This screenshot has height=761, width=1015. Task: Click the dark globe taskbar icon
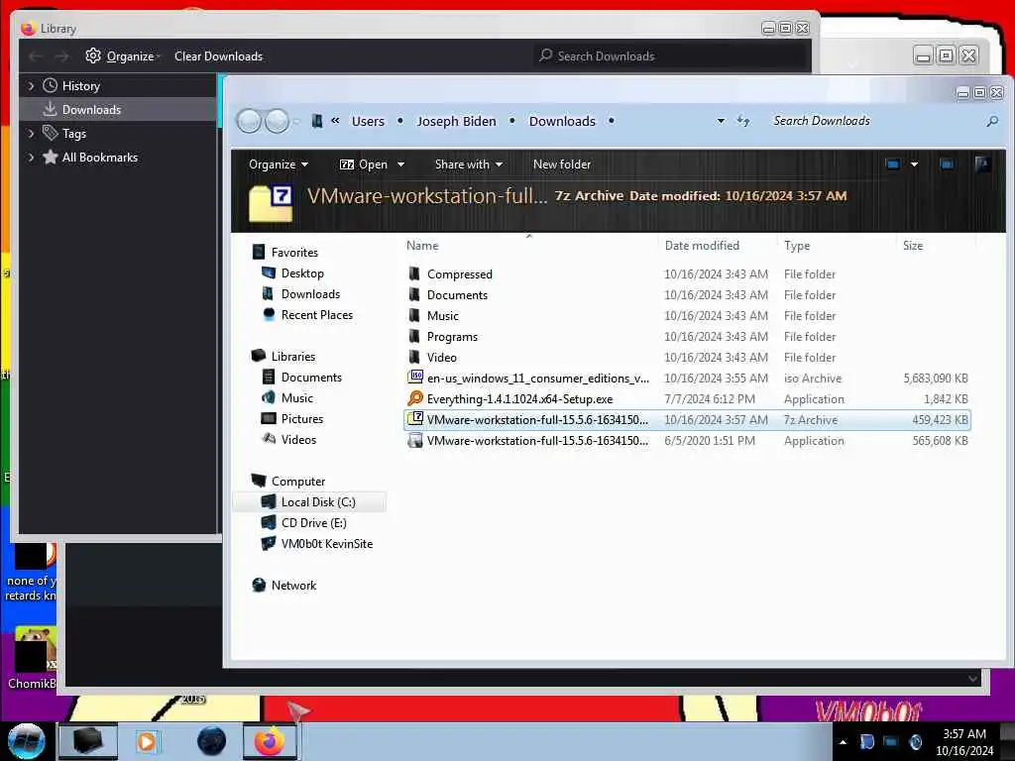tap(211, 741)
